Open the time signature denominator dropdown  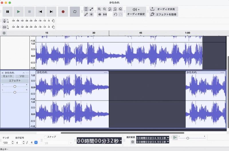[x=36, y=142]
